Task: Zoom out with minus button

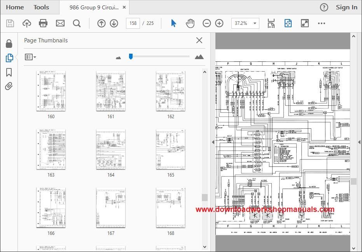Action: click(x=206, y=23)
